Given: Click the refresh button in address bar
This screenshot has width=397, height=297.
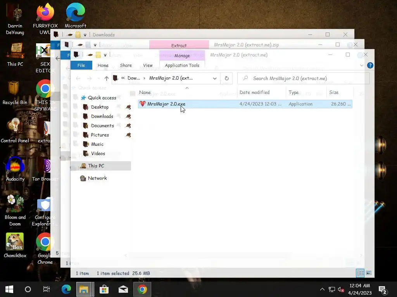Looking at the screenshot, I should [x=226, y=78].
